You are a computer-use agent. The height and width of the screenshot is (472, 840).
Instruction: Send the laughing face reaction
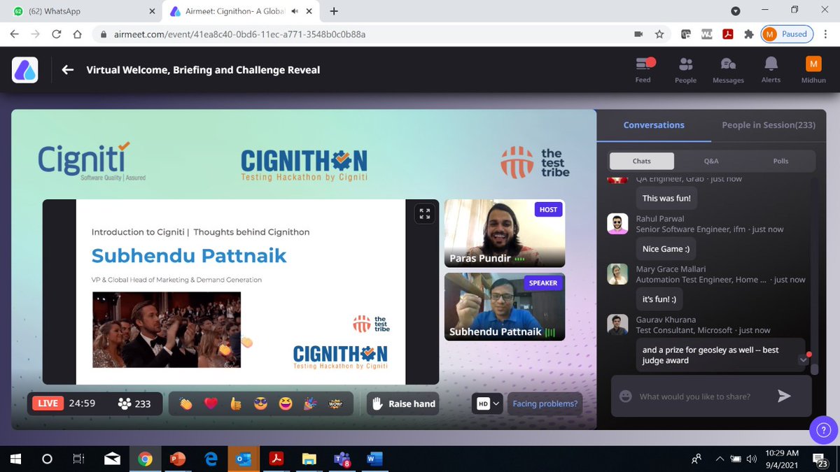286,403
